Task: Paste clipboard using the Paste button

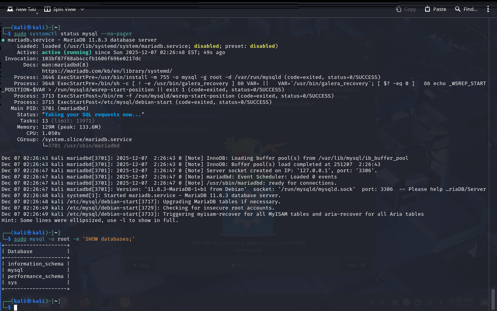Action: click(x=435, y=9)
